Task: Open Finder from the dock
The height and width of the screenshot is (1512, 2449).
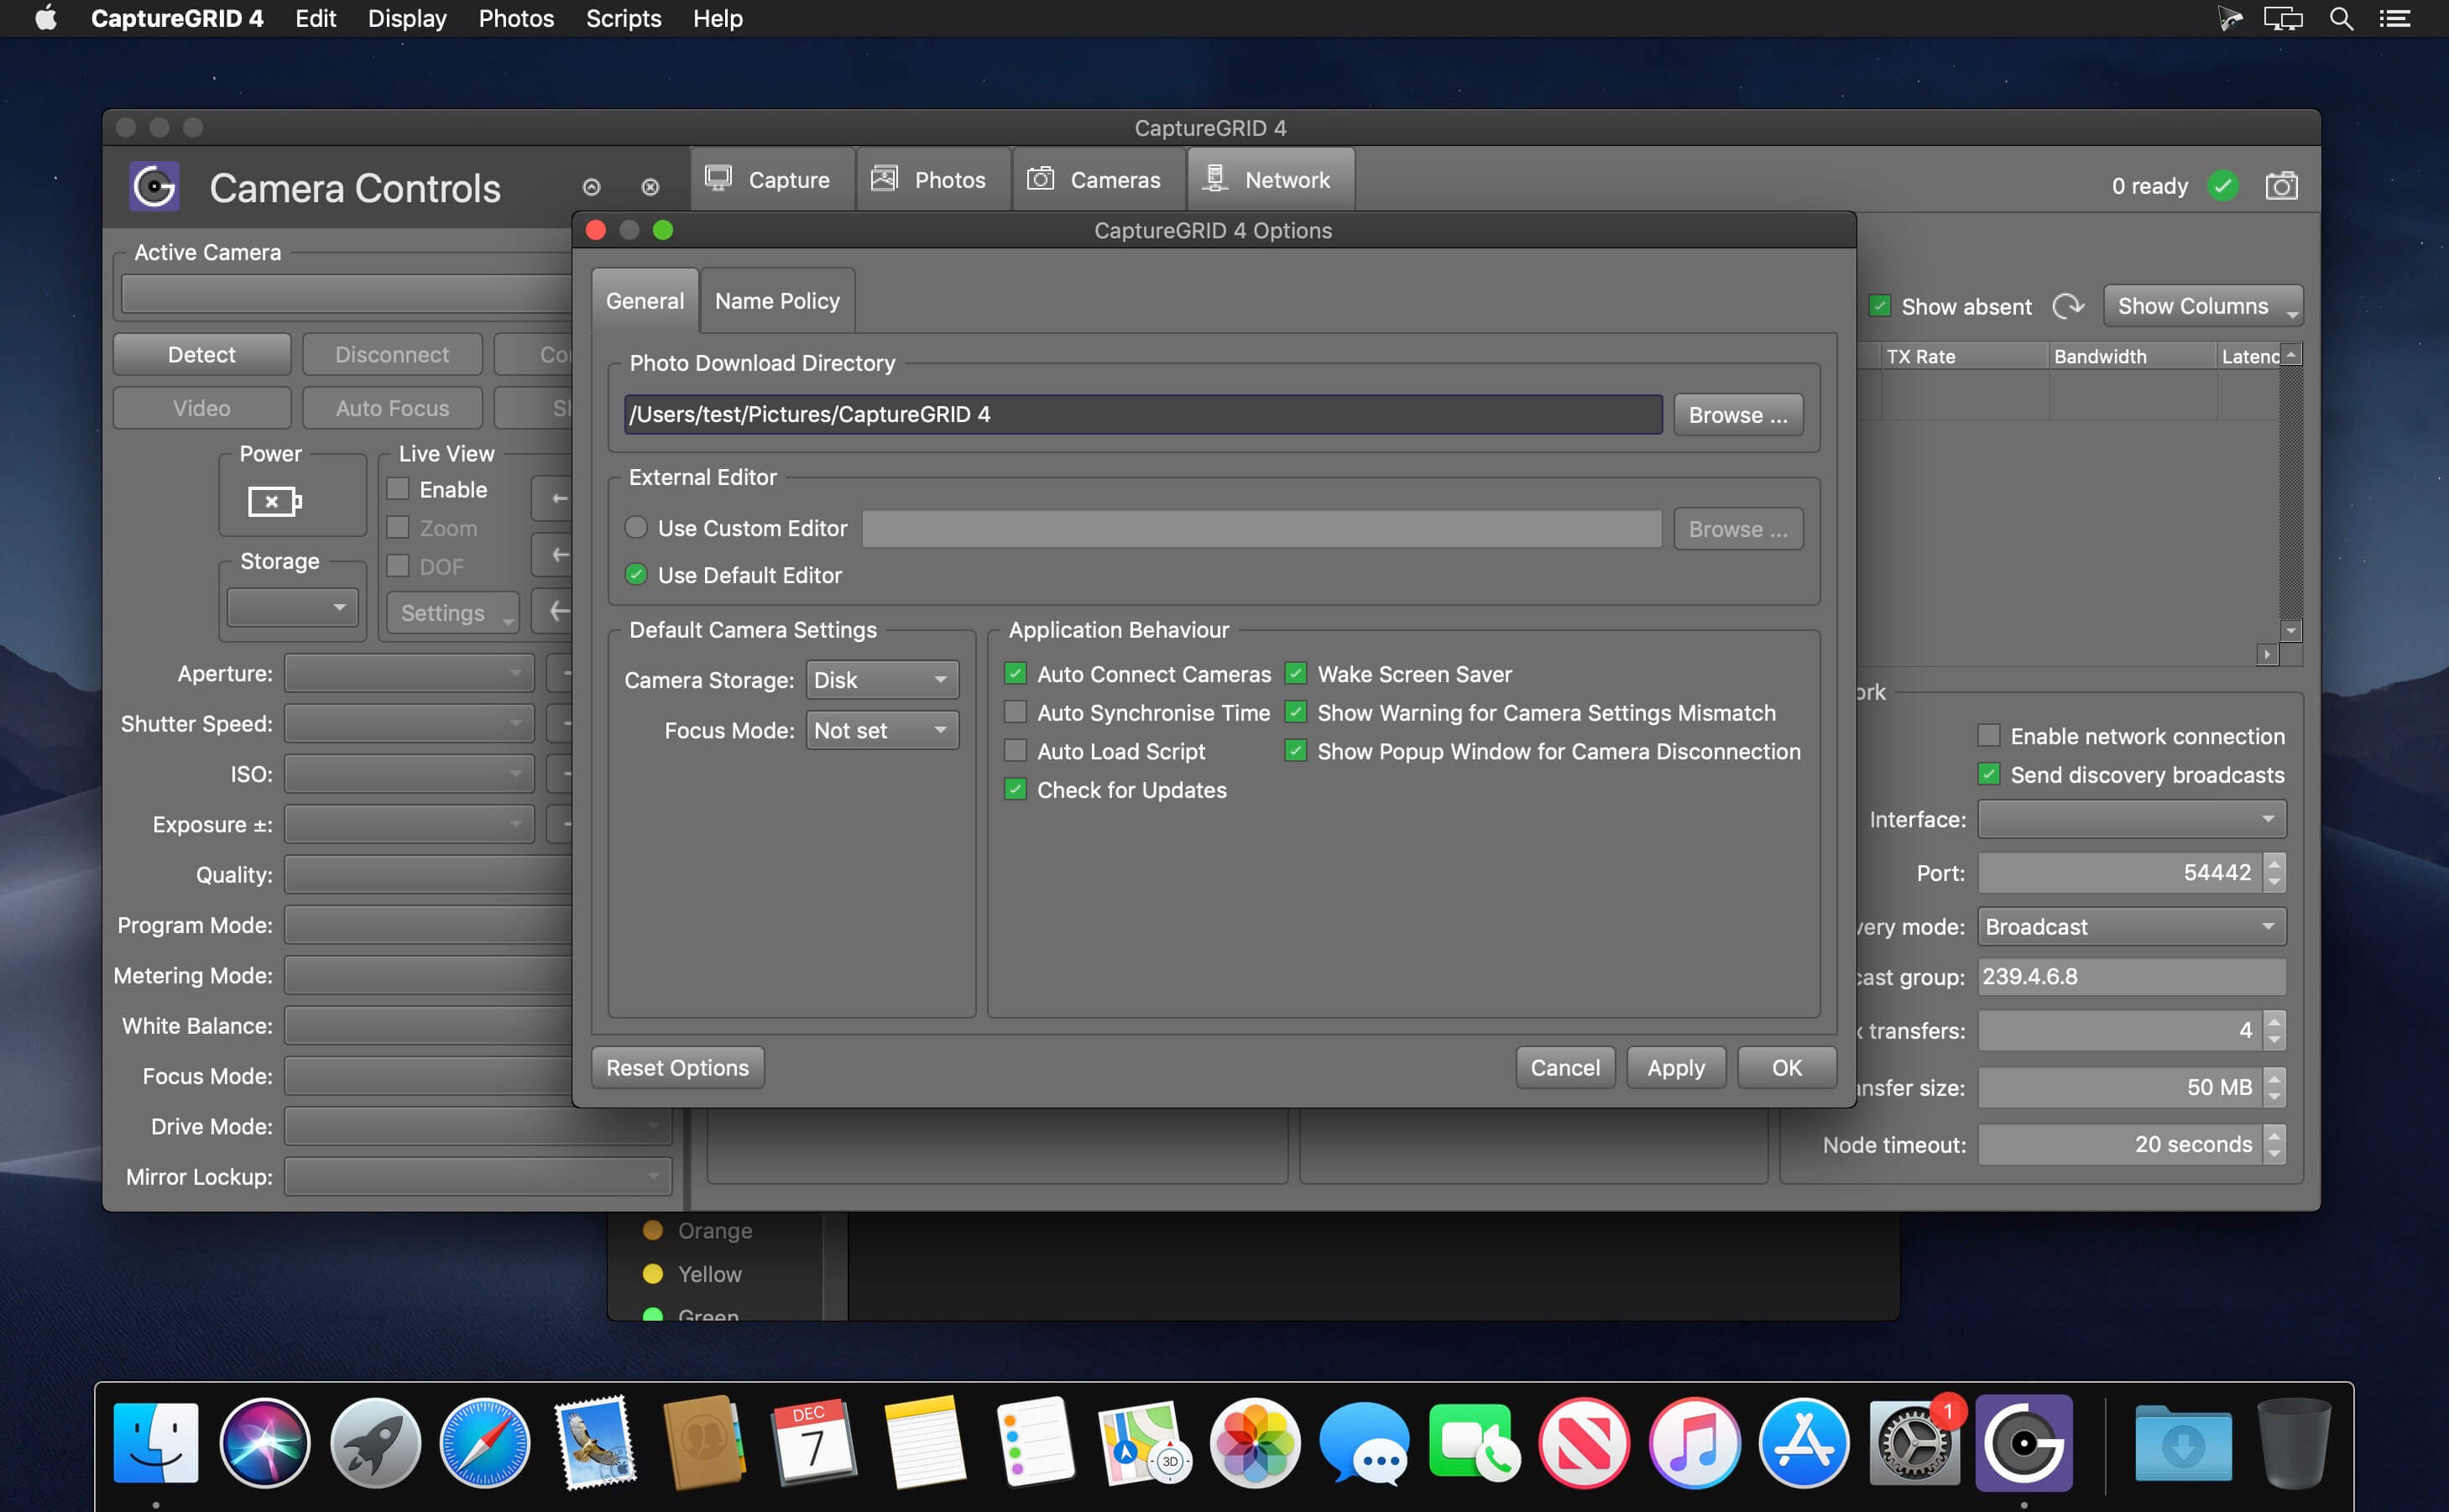Action: 156,1442
